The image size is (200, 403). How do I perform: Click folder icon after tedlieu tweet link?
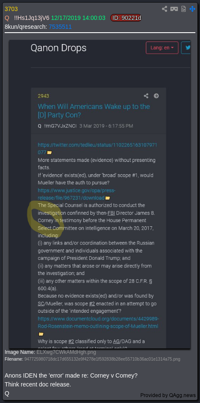[x=49, y=153]
